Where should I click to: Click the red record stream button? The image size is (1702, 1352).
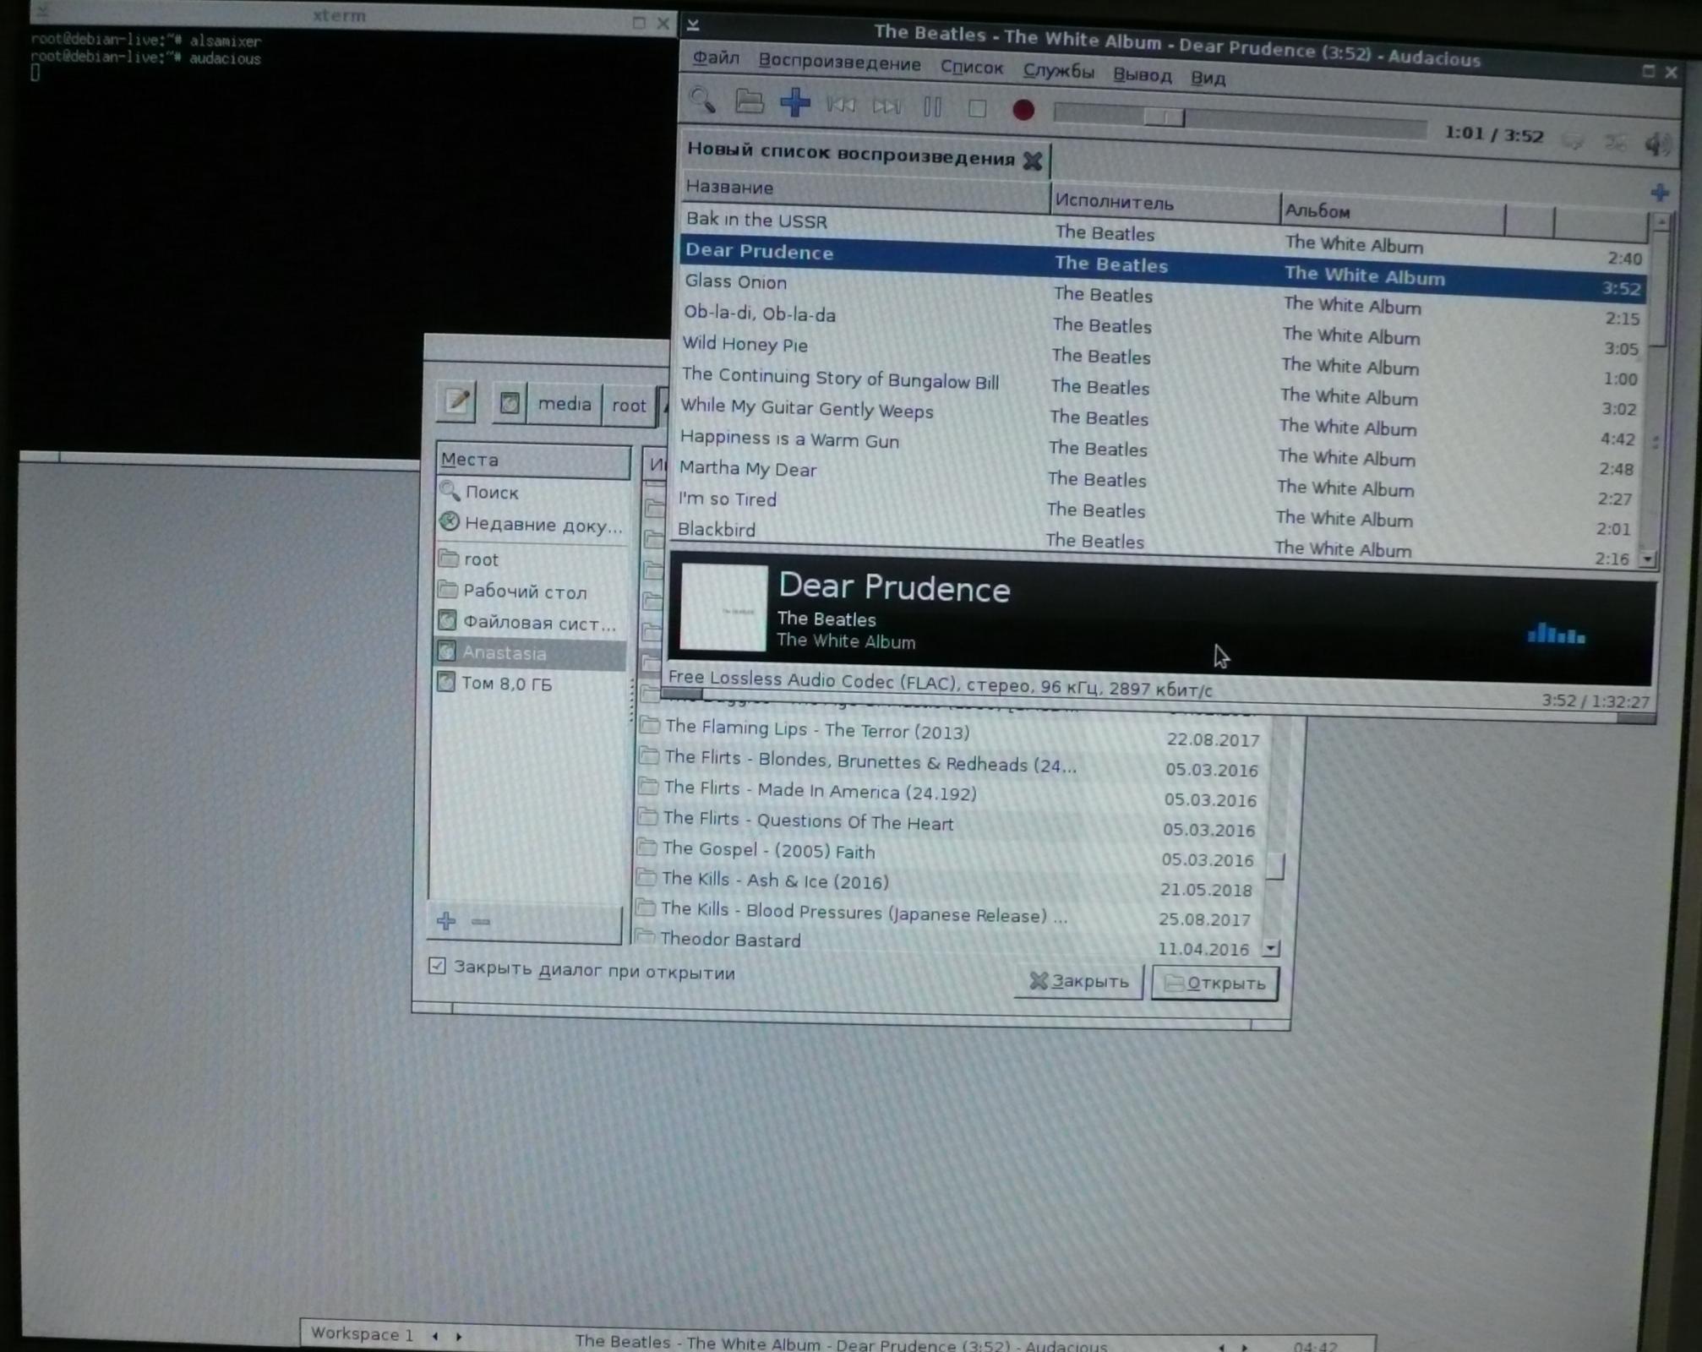1023,110
